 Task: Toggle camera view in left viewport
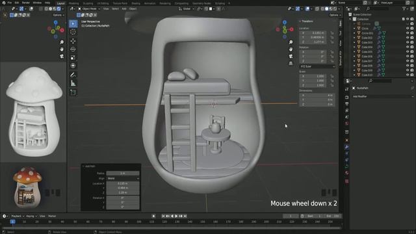[62, 56]
